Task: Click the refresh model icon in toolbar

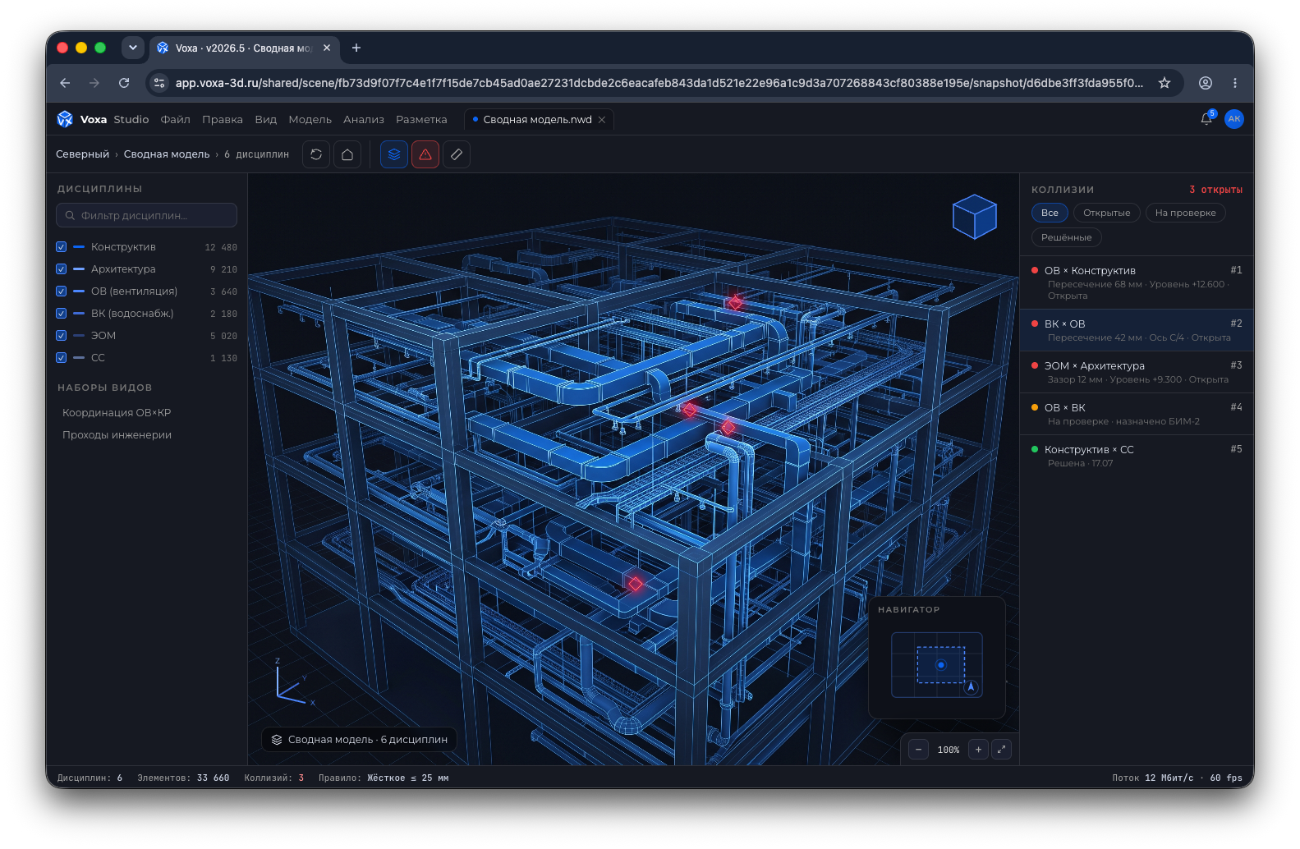Action: pyautogui.click(x=316, y=154)
